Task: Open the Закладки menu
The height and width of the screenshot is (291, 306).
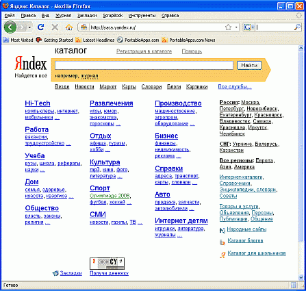Action: (x=87, y=16)
